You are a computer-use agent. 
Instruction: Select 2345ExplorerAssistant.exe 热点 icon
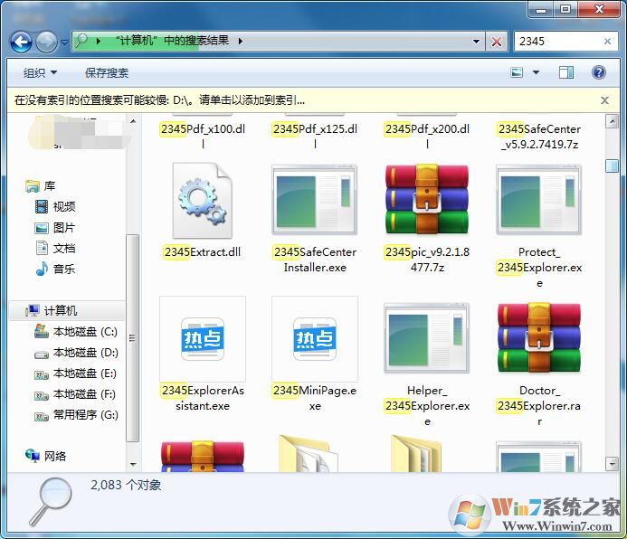coord(203,338)
